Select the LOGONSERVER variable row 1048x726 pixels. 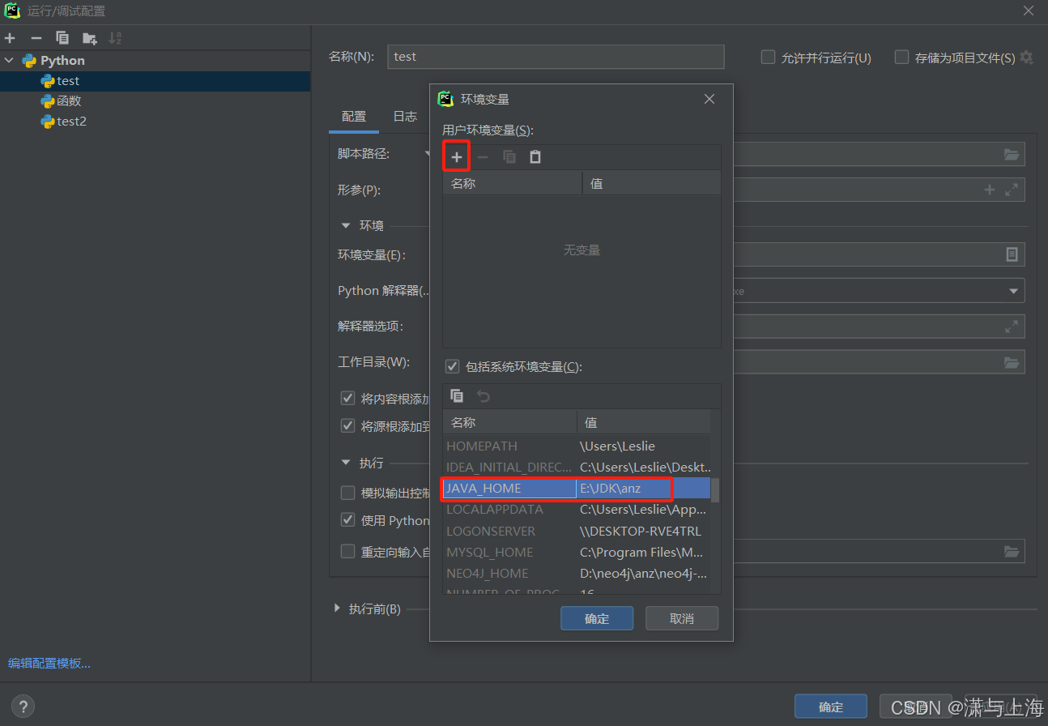coord(577,531)
